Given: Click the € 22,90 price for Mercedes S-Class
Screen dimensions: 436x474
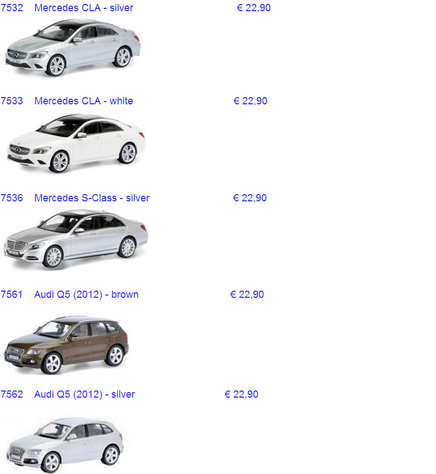Looking at the screenshot, I should click(249, 198).
